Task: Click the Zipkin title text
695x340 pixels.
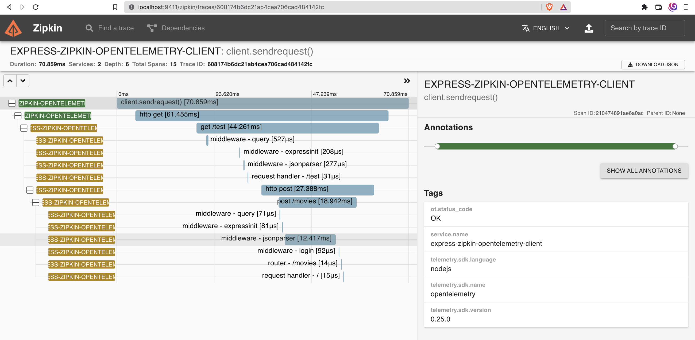Action: coord(48,28)
